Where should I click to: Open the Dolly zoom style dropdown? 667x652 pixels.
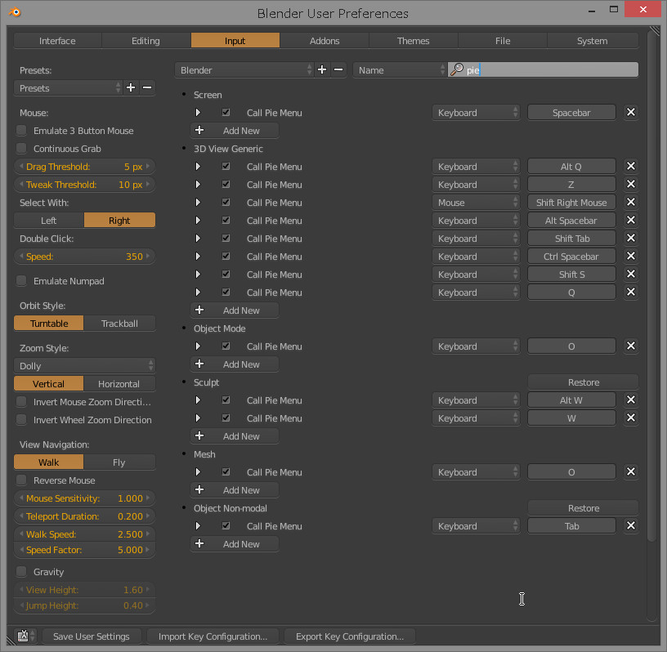85,366
